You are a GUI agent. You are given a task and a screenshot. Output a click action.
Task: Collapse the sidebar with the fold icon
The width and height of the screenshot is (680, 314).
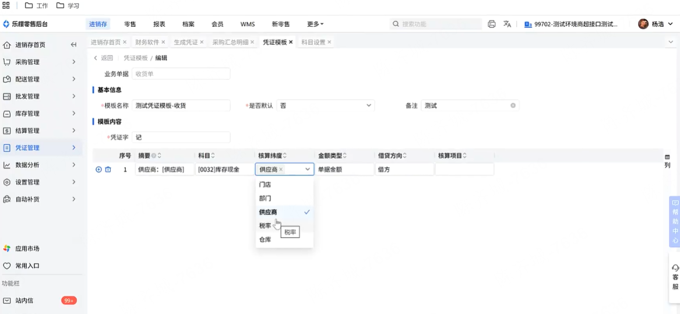[73, 45]
